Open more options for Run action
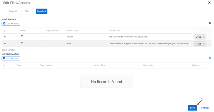Image resolution: width=214 pixels, height=112 pixels. (x=203, y=44)
